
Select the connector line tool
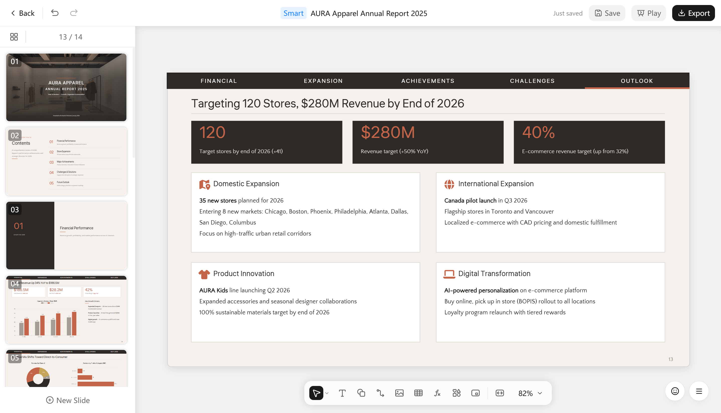(380, 393)
